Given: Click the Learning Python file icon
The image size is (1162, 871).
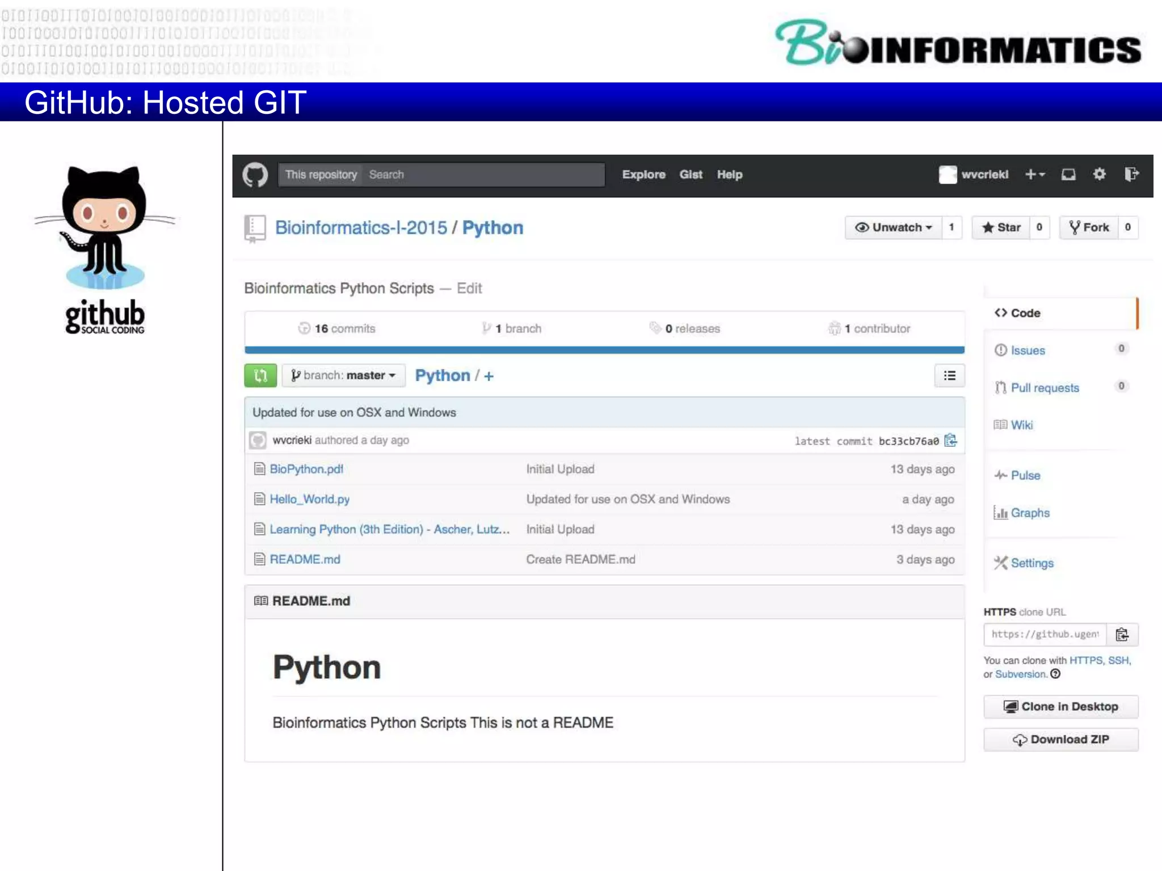Looking at the screenshot, I should (x=259, y=529).
